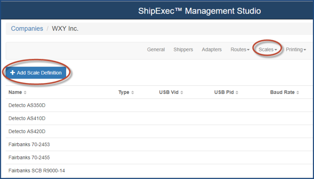This screenshot has width=314, height=179.
Task: Navigate to Companies breadcrumb link
Action: pyautogui.click(x=27, y=29)
